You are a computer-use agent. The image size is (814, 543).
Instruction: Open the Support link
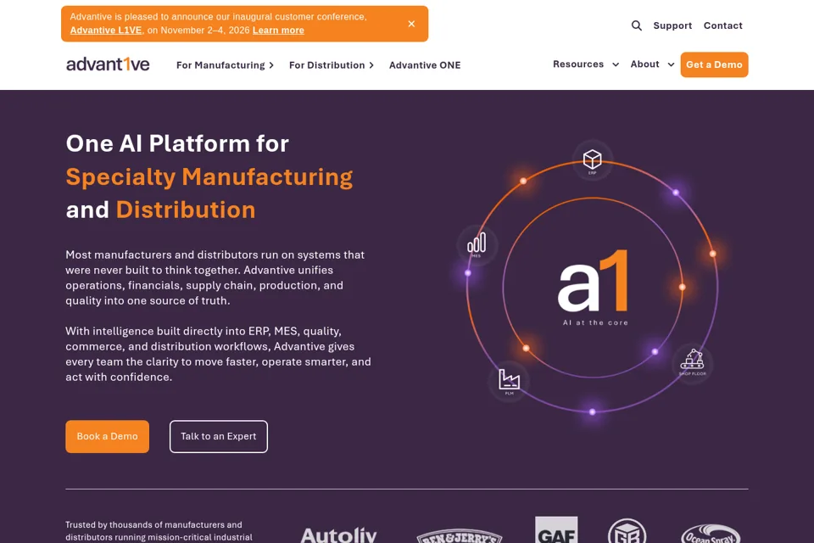pyautogui.click(x=672, y=25)
